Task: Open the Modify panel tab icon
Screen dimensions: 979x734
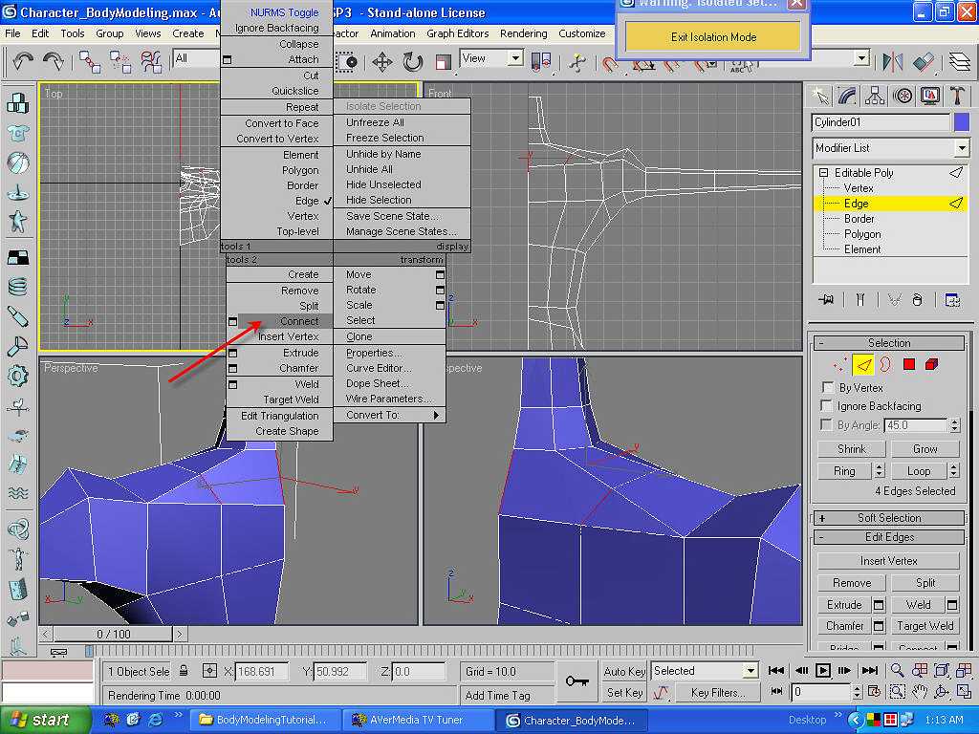Action: pyautogui.click(x=847, y=96)
